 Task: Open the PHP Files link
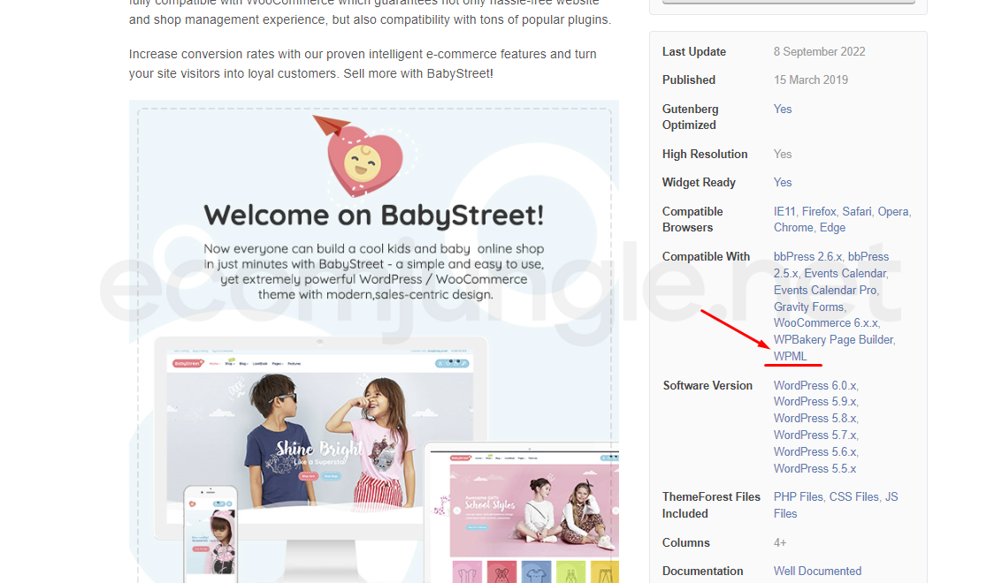(x=798, y=496)
